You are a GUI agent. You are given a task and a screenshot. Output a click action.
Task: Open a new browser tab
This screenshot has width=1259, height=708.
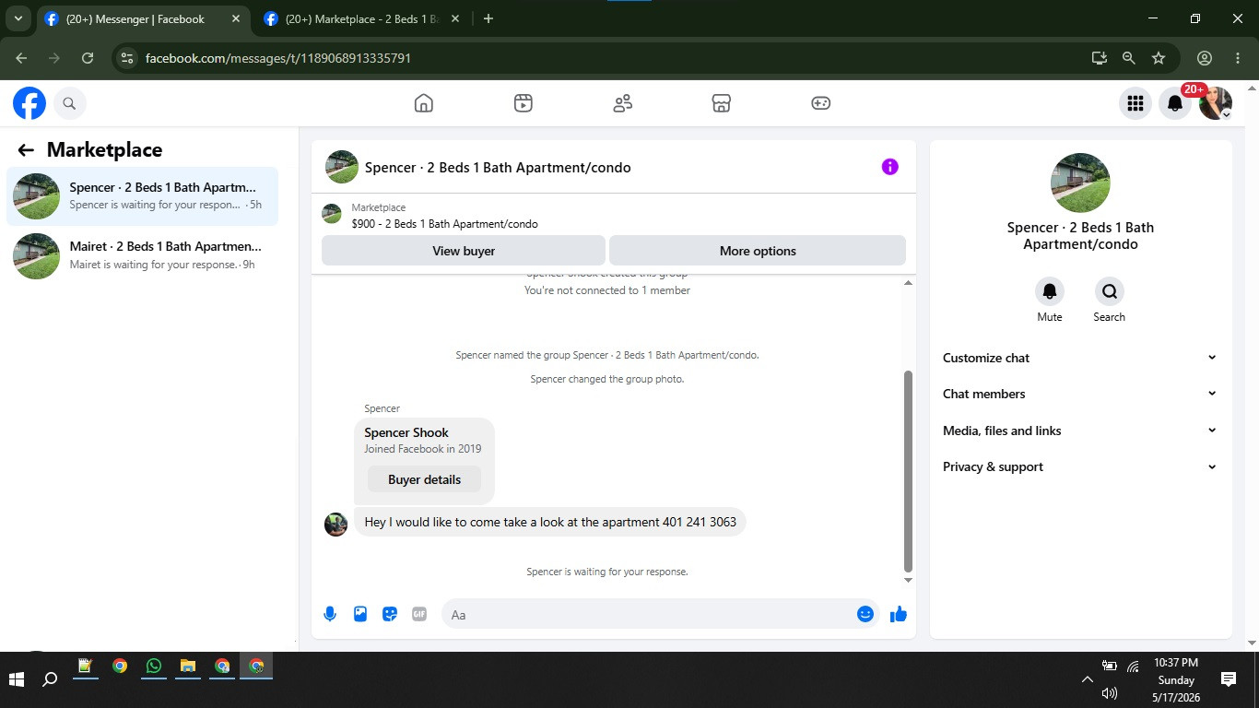(488, 18)
